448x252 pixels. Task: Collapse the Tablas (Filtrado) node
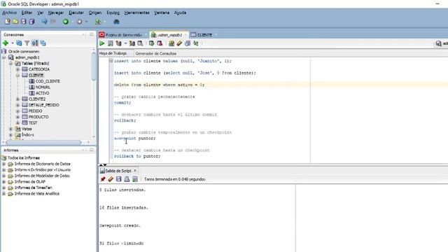coord(11,64)
